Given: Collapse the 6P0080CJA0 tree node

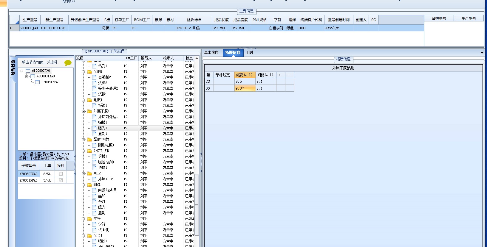Looking at the screenshot, I should (x=22, y=71).
